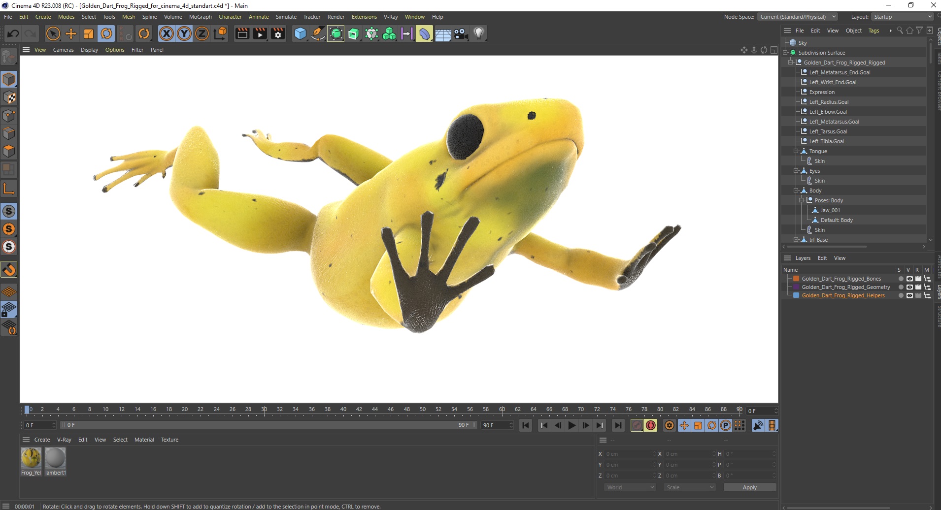Collapse the Eyes object node

pos(796,171)
